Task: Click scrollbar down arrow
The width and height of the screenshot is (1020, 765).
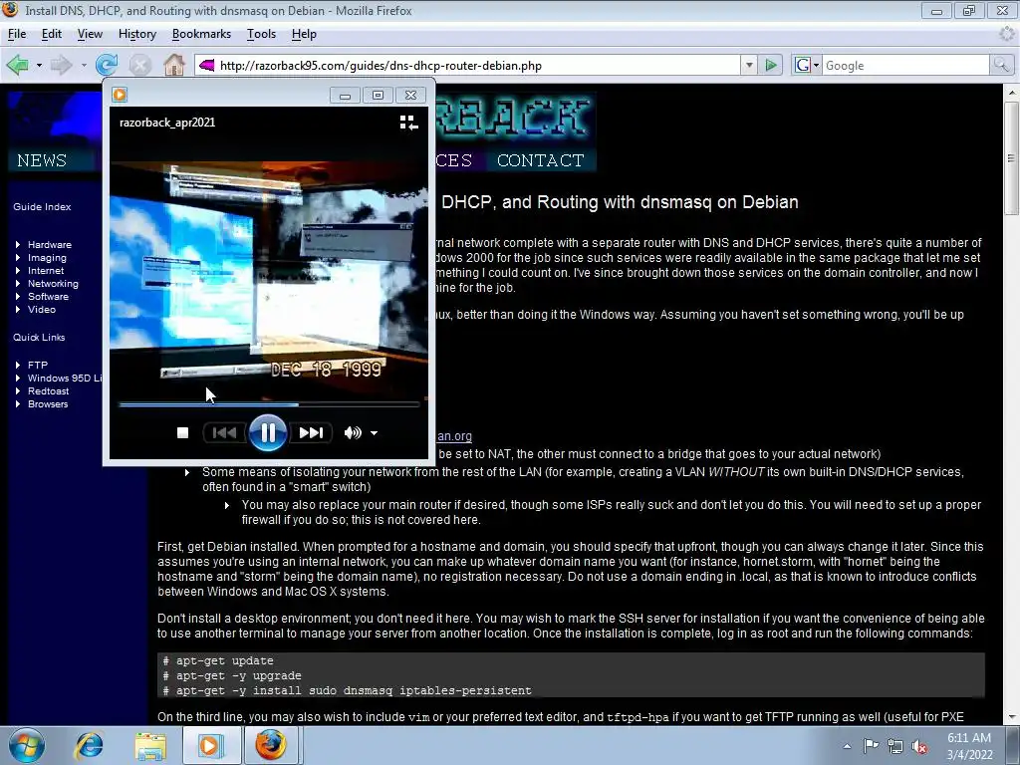Action: click(1011, 717)
